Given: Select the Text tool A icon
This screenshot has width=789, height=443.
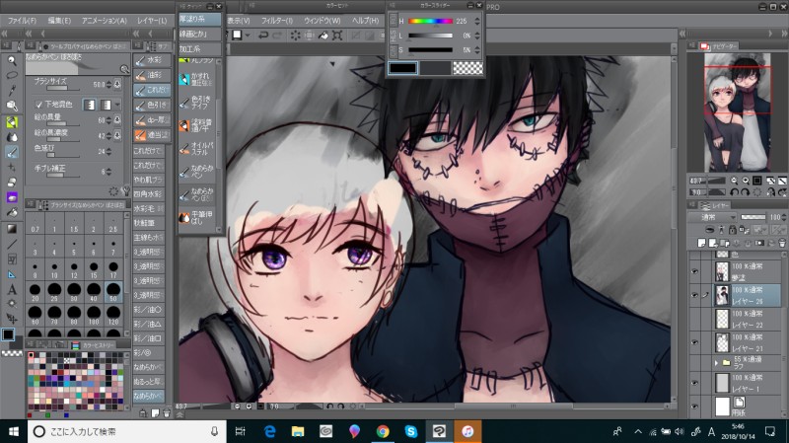Looking at the screenshot, I should [x=12, y=289].
